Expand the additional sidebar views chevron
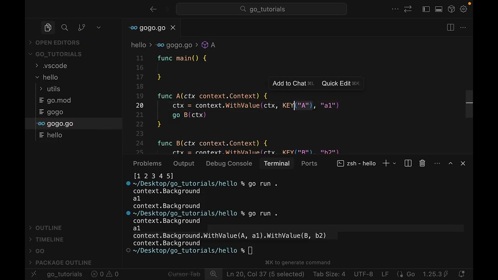Image resolution: width=498 pixels, height=280 pixels. tap(98, 28)
